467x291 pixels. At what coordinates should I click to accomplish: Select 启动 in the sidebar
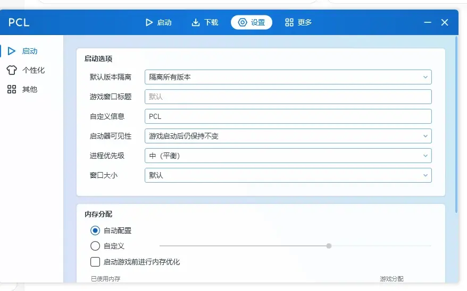pos(31,51)
